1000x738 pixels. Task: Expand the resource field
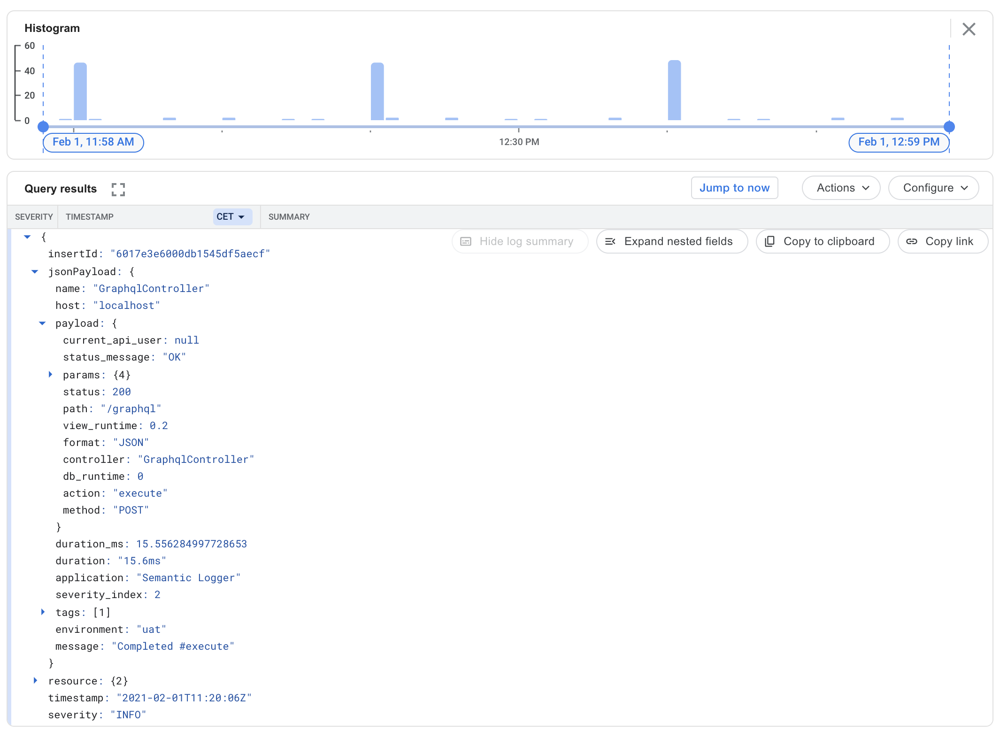tap(35, 681)
